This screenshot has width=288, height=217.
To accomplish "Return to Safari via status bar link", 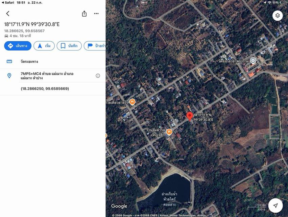I will pyautogui.click(x=8, y=3).
